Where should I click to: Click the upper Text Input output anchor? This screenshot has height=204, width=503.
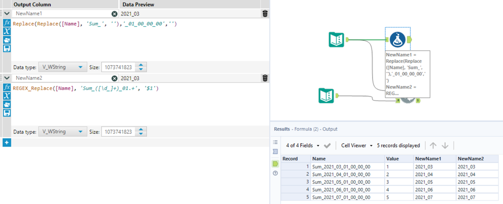[x=347, y=39]
